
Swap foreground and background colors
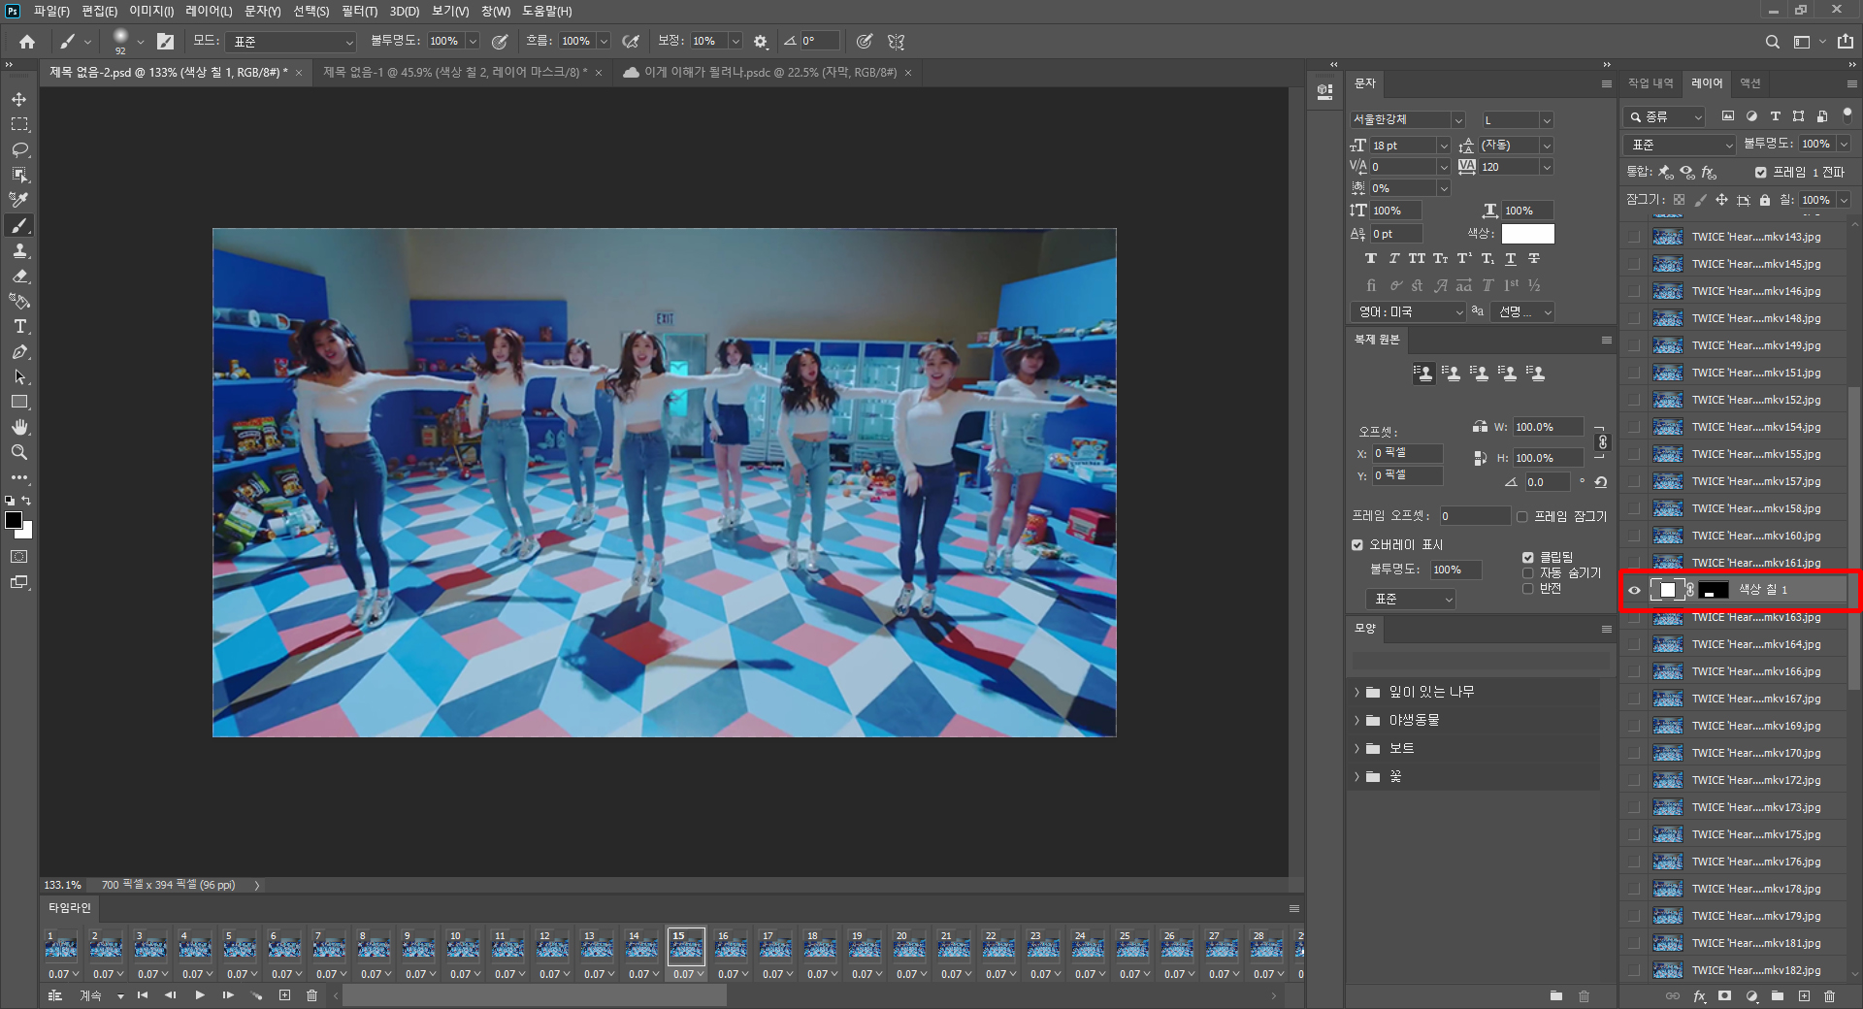[x=27, y=501]
